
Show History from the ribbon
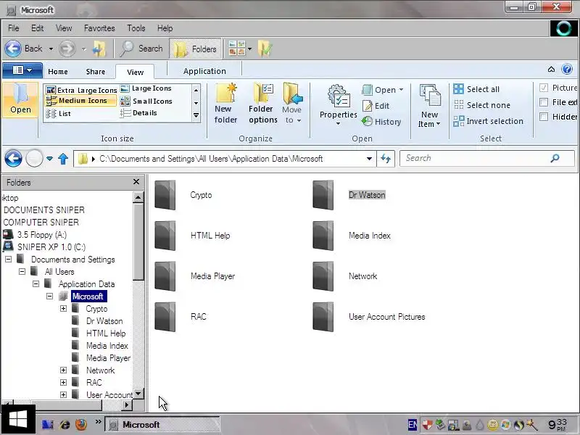pyautogui.click(x=381, y=122)
